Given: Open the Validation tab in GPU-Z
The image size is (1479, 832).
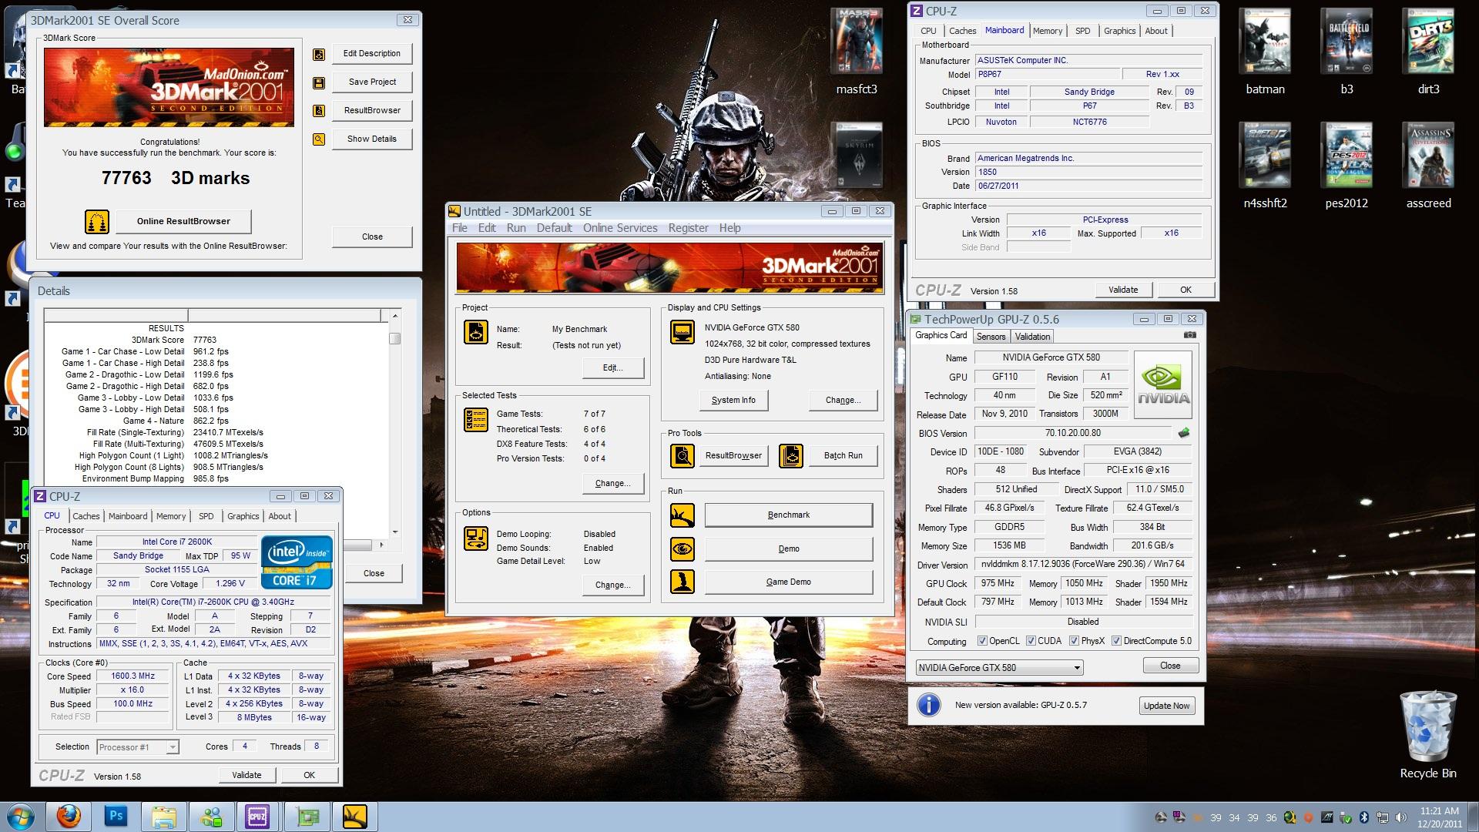Looking at the screenshot, I should (x=1032, y=337).
